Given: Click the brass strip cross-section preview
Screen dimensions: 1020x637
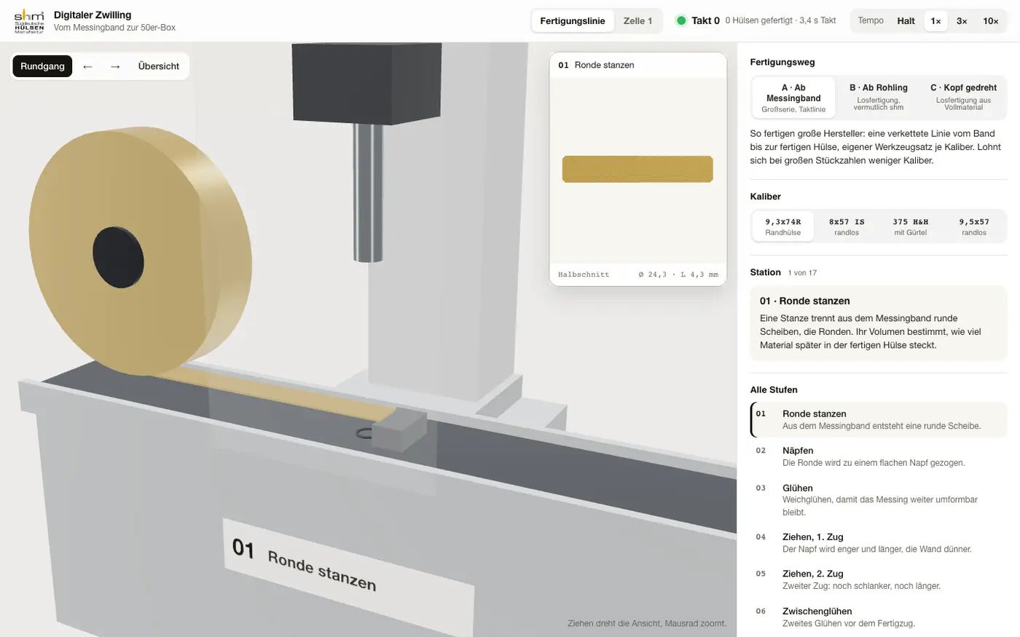Looking at the screenshot, I should pyautogui.click(x=637, y=169).
